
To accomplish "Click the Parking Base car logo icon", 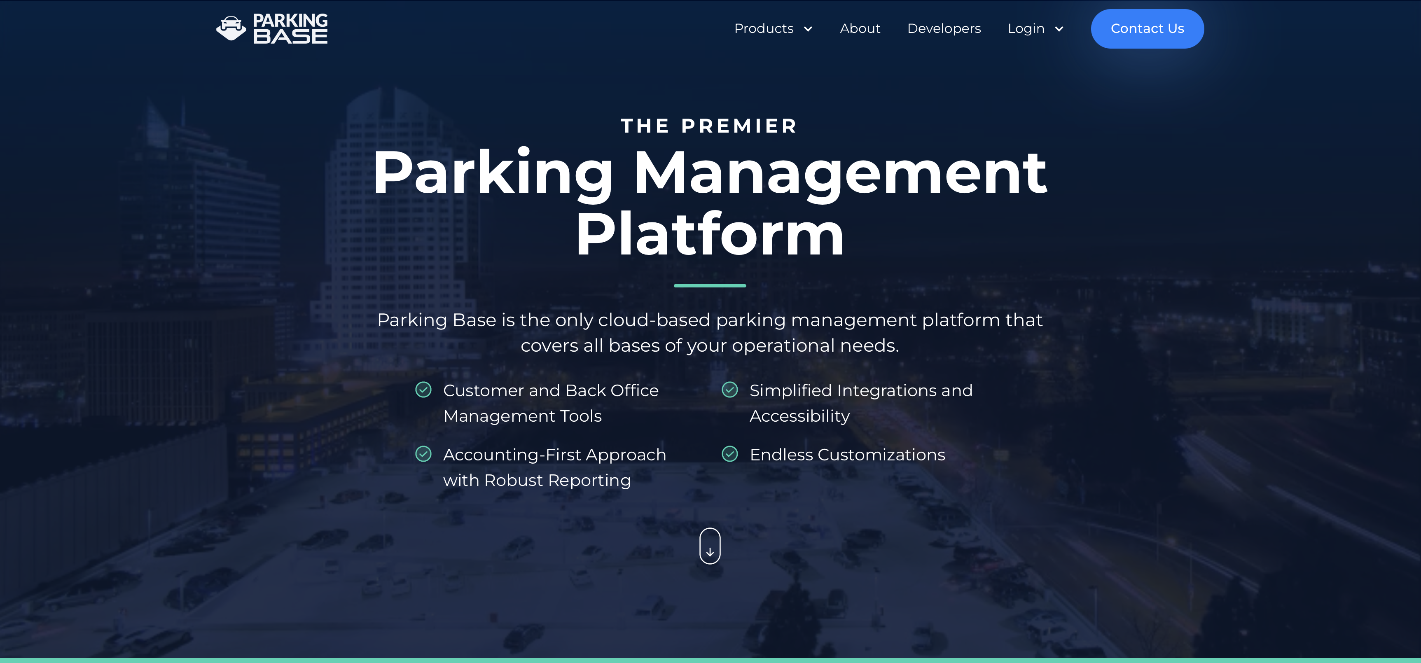I will point(231,28).
